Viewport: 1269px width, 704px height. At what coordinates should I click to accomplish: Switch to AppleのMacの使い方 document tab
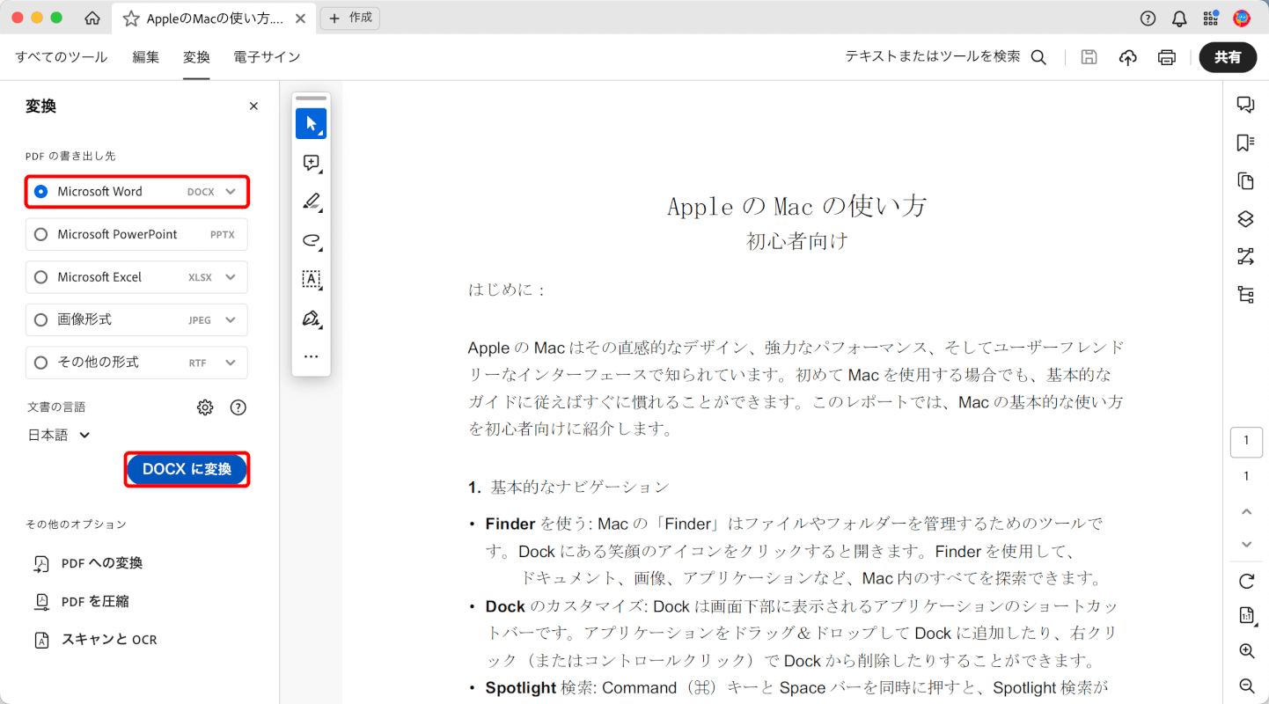tap(215, 18)
